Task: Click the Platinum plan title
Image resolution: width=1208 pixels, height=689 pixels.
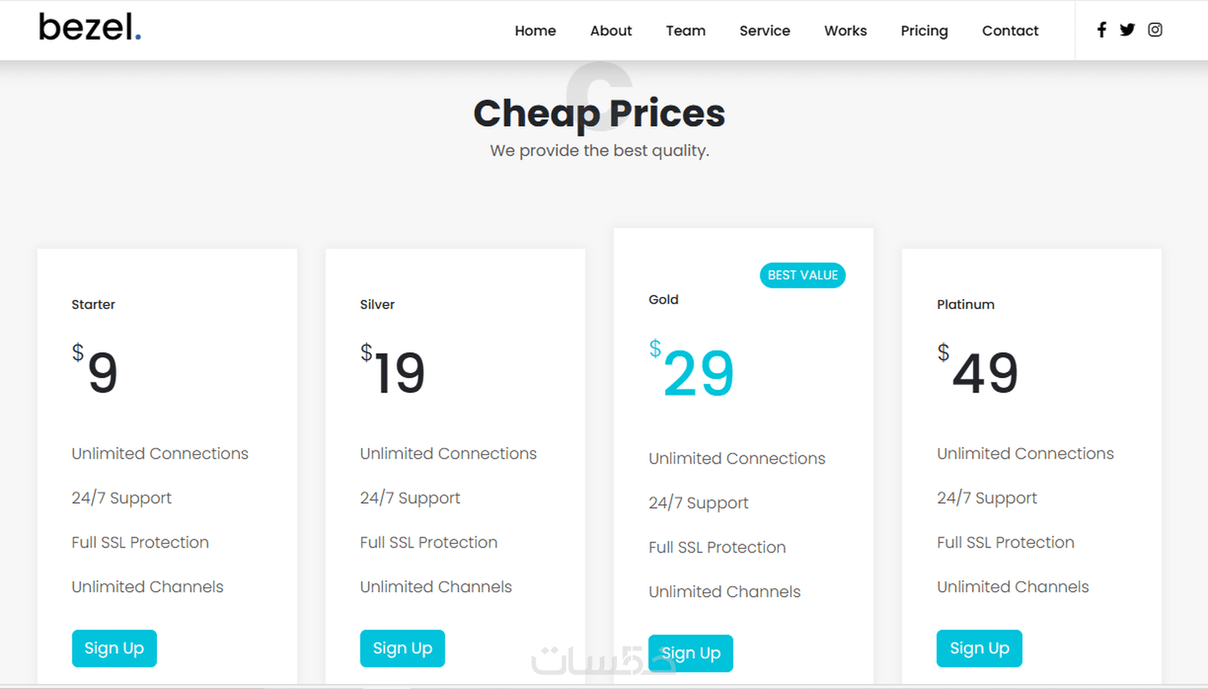Action: pos(965,304)
